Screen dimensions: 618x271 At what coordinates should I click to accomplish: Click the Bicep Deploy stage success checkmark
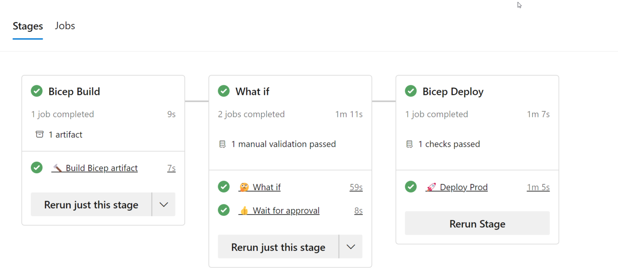(x=411, y=91)
